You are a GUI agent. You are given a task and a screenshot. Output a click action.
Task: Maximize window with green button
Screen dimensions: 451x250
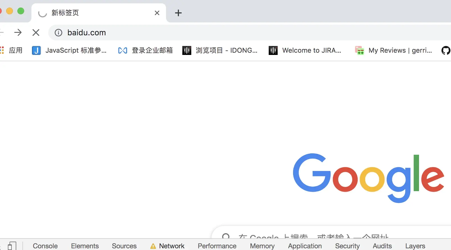(x=21, y=11)
